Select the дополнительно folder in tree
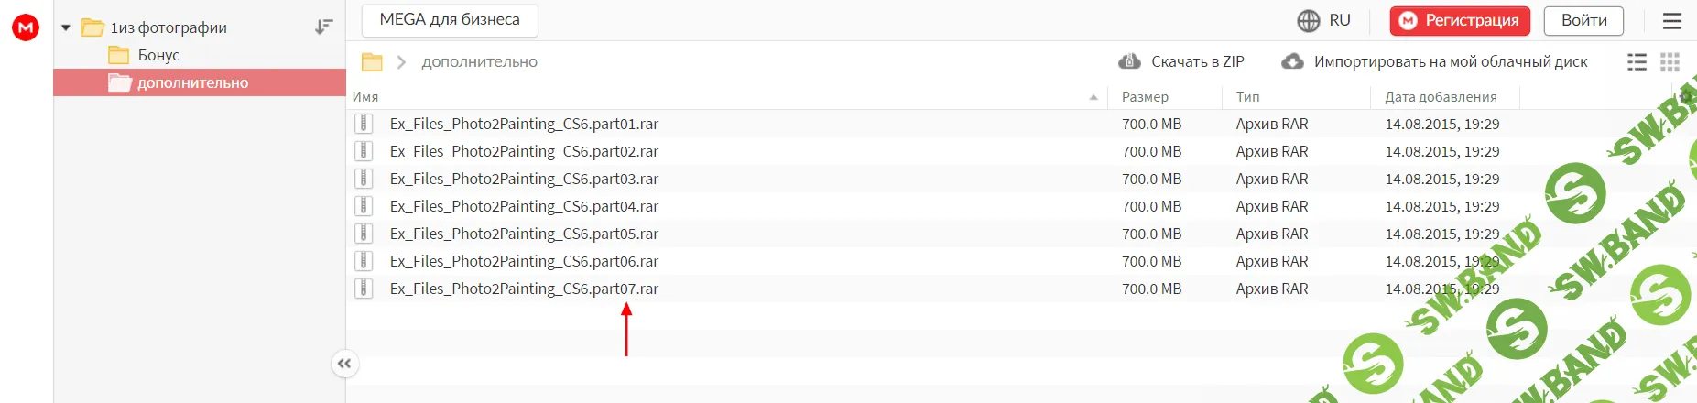Viewport: 1697px width, 403px height. [x=192, y=82]
